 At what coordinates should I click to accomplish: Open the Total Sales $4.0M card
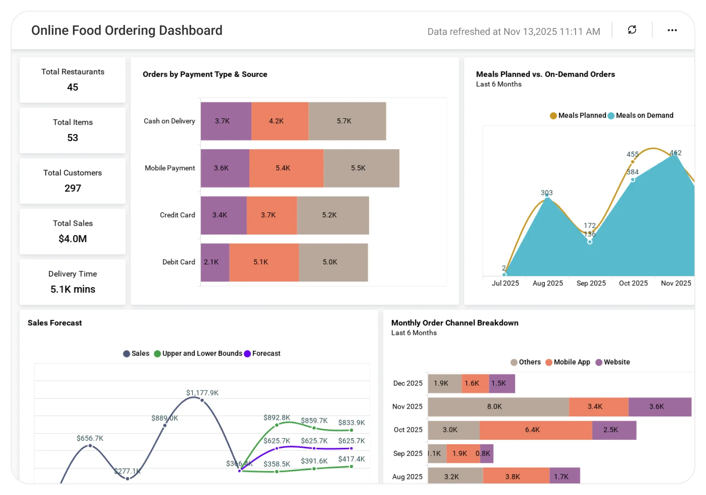[x=73, y=231]
